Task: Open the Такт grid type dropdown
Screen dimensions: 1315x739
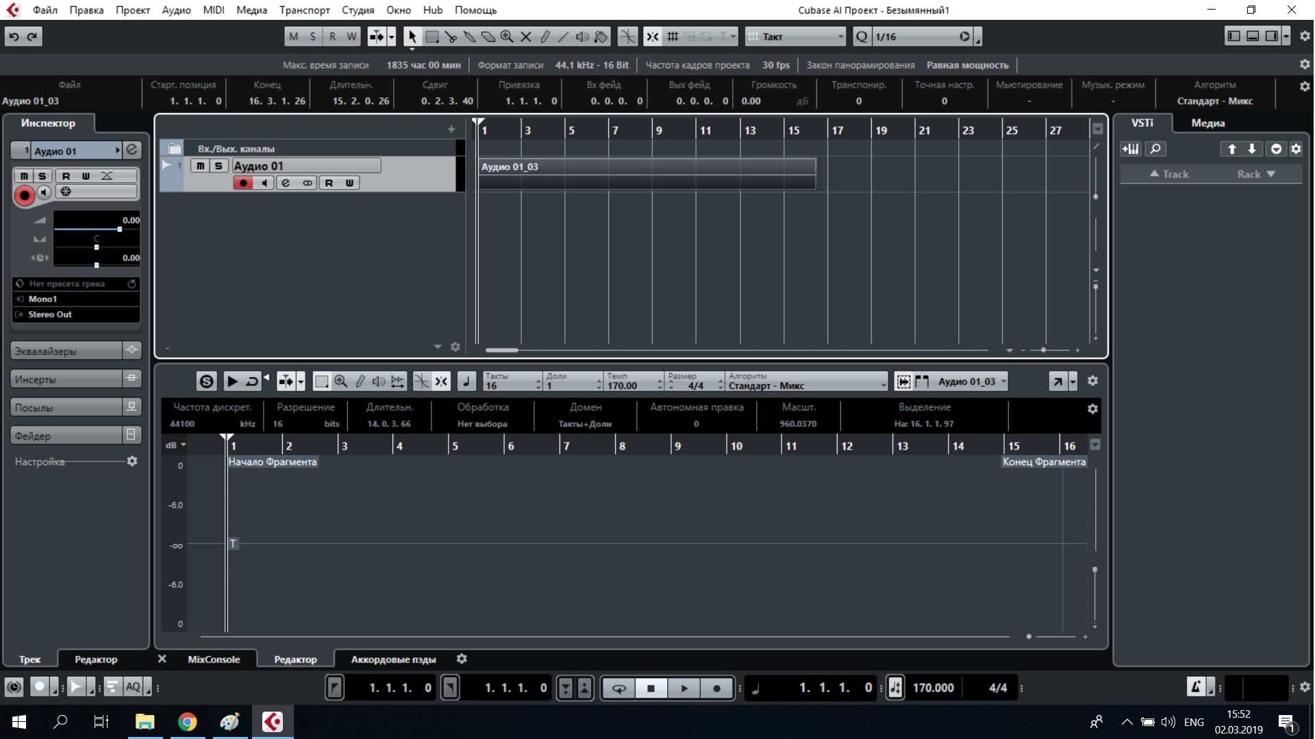Action: (x=796, y=37)
